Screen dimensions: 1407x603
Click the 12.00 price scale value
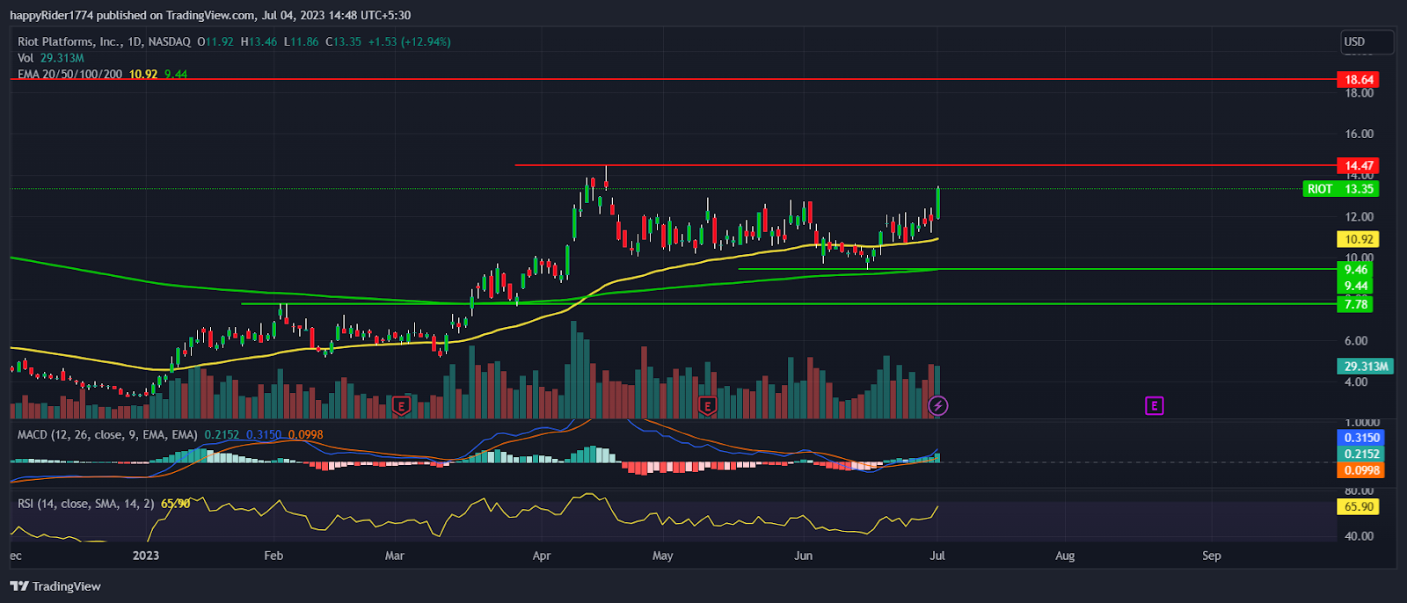(1359, 217)
